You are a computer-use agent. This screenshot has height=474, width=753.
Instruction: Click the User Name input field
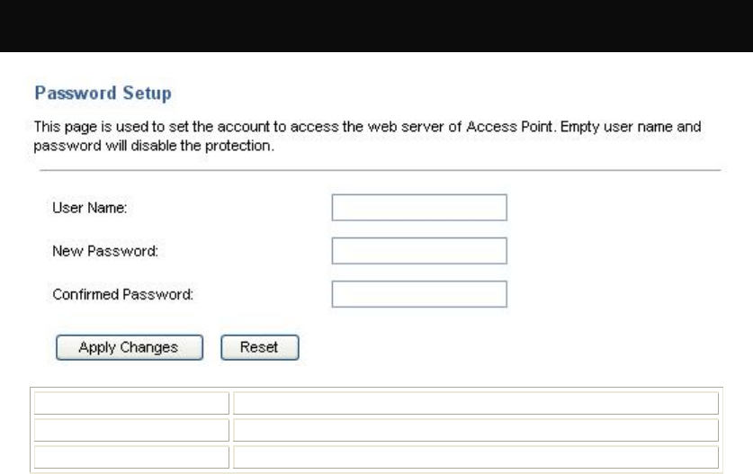click(x=419, y=208)
